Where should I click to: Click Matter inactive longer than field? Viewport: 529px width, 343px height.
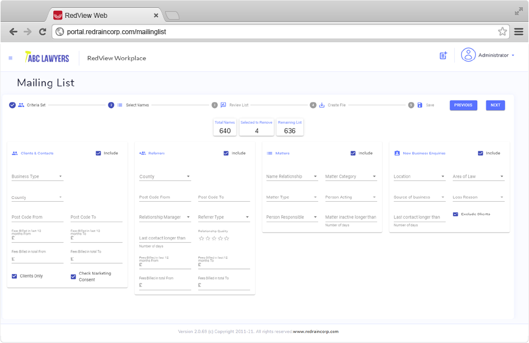351,217
